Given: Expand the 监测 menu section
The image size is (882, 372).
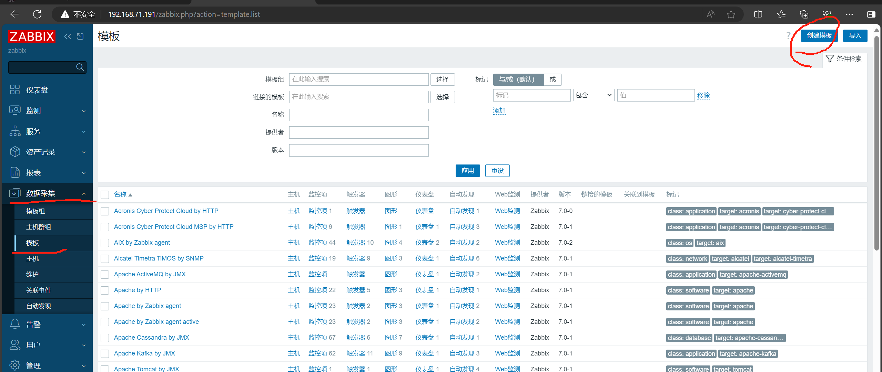Looking at the screenshot, I should pos(84,111).
